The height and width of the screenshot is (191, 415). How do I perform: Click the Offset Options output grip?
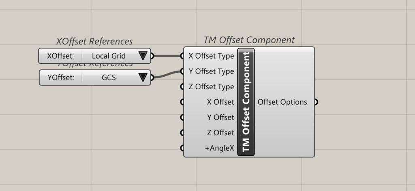coord(316,102)
